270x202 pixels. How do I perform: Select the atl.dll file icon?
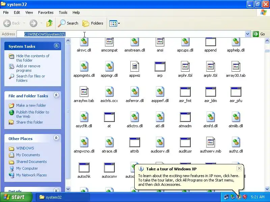point(160,117)
